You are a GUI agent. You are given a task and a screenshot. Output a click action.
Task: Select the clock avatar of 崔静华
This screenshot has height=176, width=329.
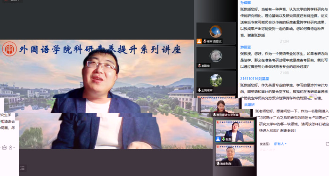tap(216, 56)
